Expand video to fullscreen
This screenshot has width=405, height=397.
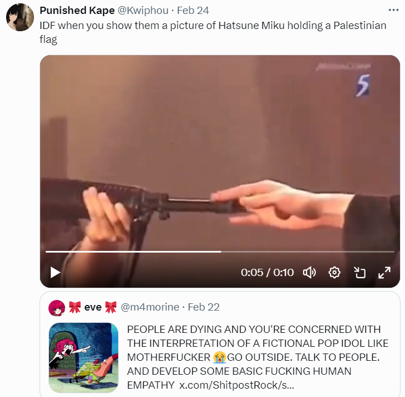[x=384, y=272]
